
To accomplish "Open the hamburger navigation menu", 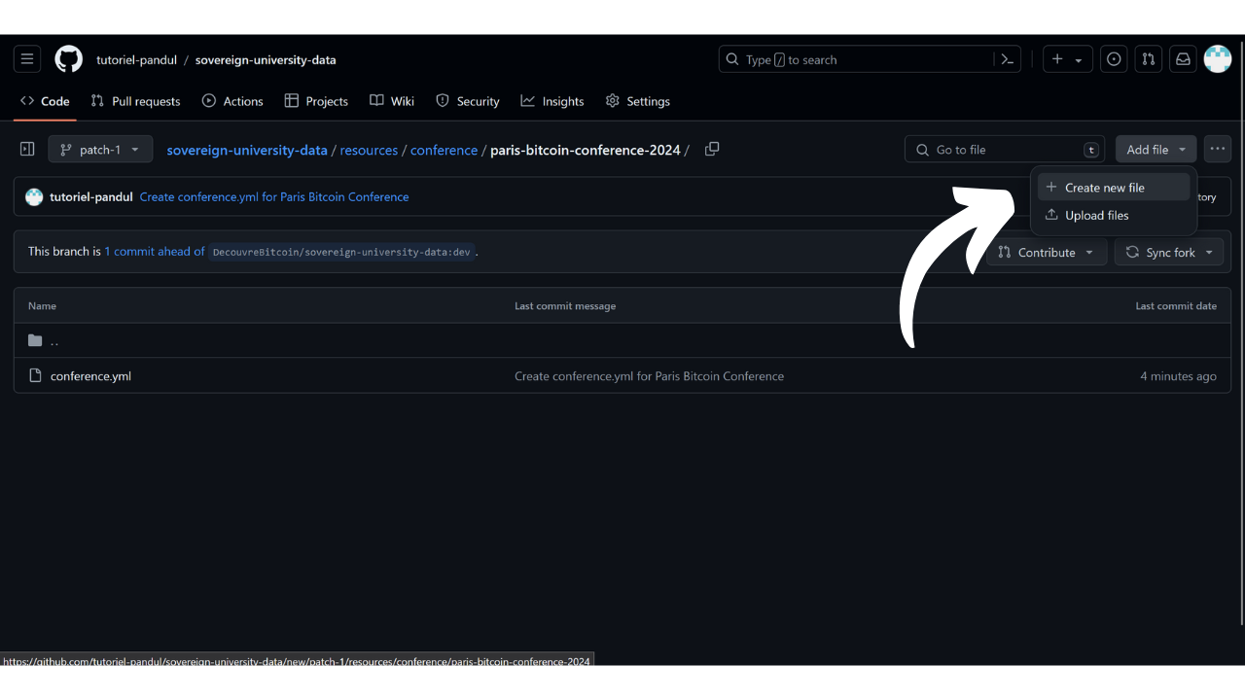I will [x=27, y=59].
